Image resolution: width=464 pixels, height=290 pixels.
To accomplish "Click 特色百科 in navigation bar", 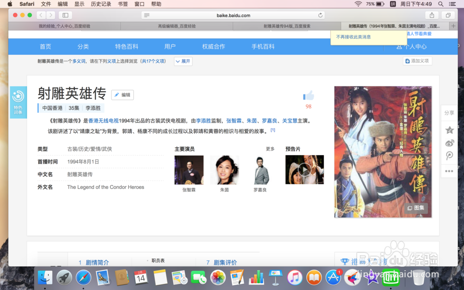I will tap(127, 46).
